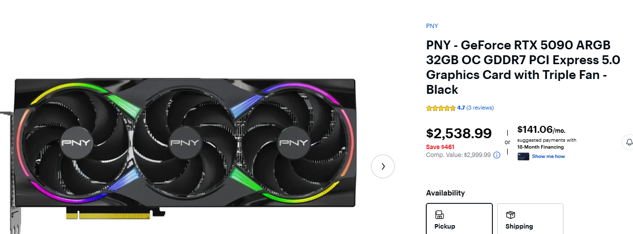Select the Shipping availability option
Image resolution: width=633 pixels, height=234 pixels.
pos(530,219)
